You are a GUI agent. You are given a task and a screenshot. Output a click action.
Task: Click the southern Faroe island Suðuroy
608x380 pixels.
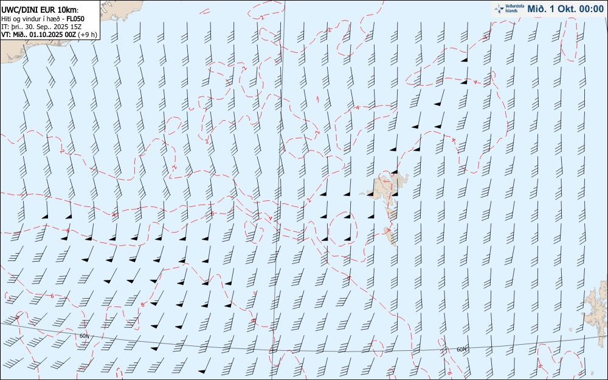[391, 236]
